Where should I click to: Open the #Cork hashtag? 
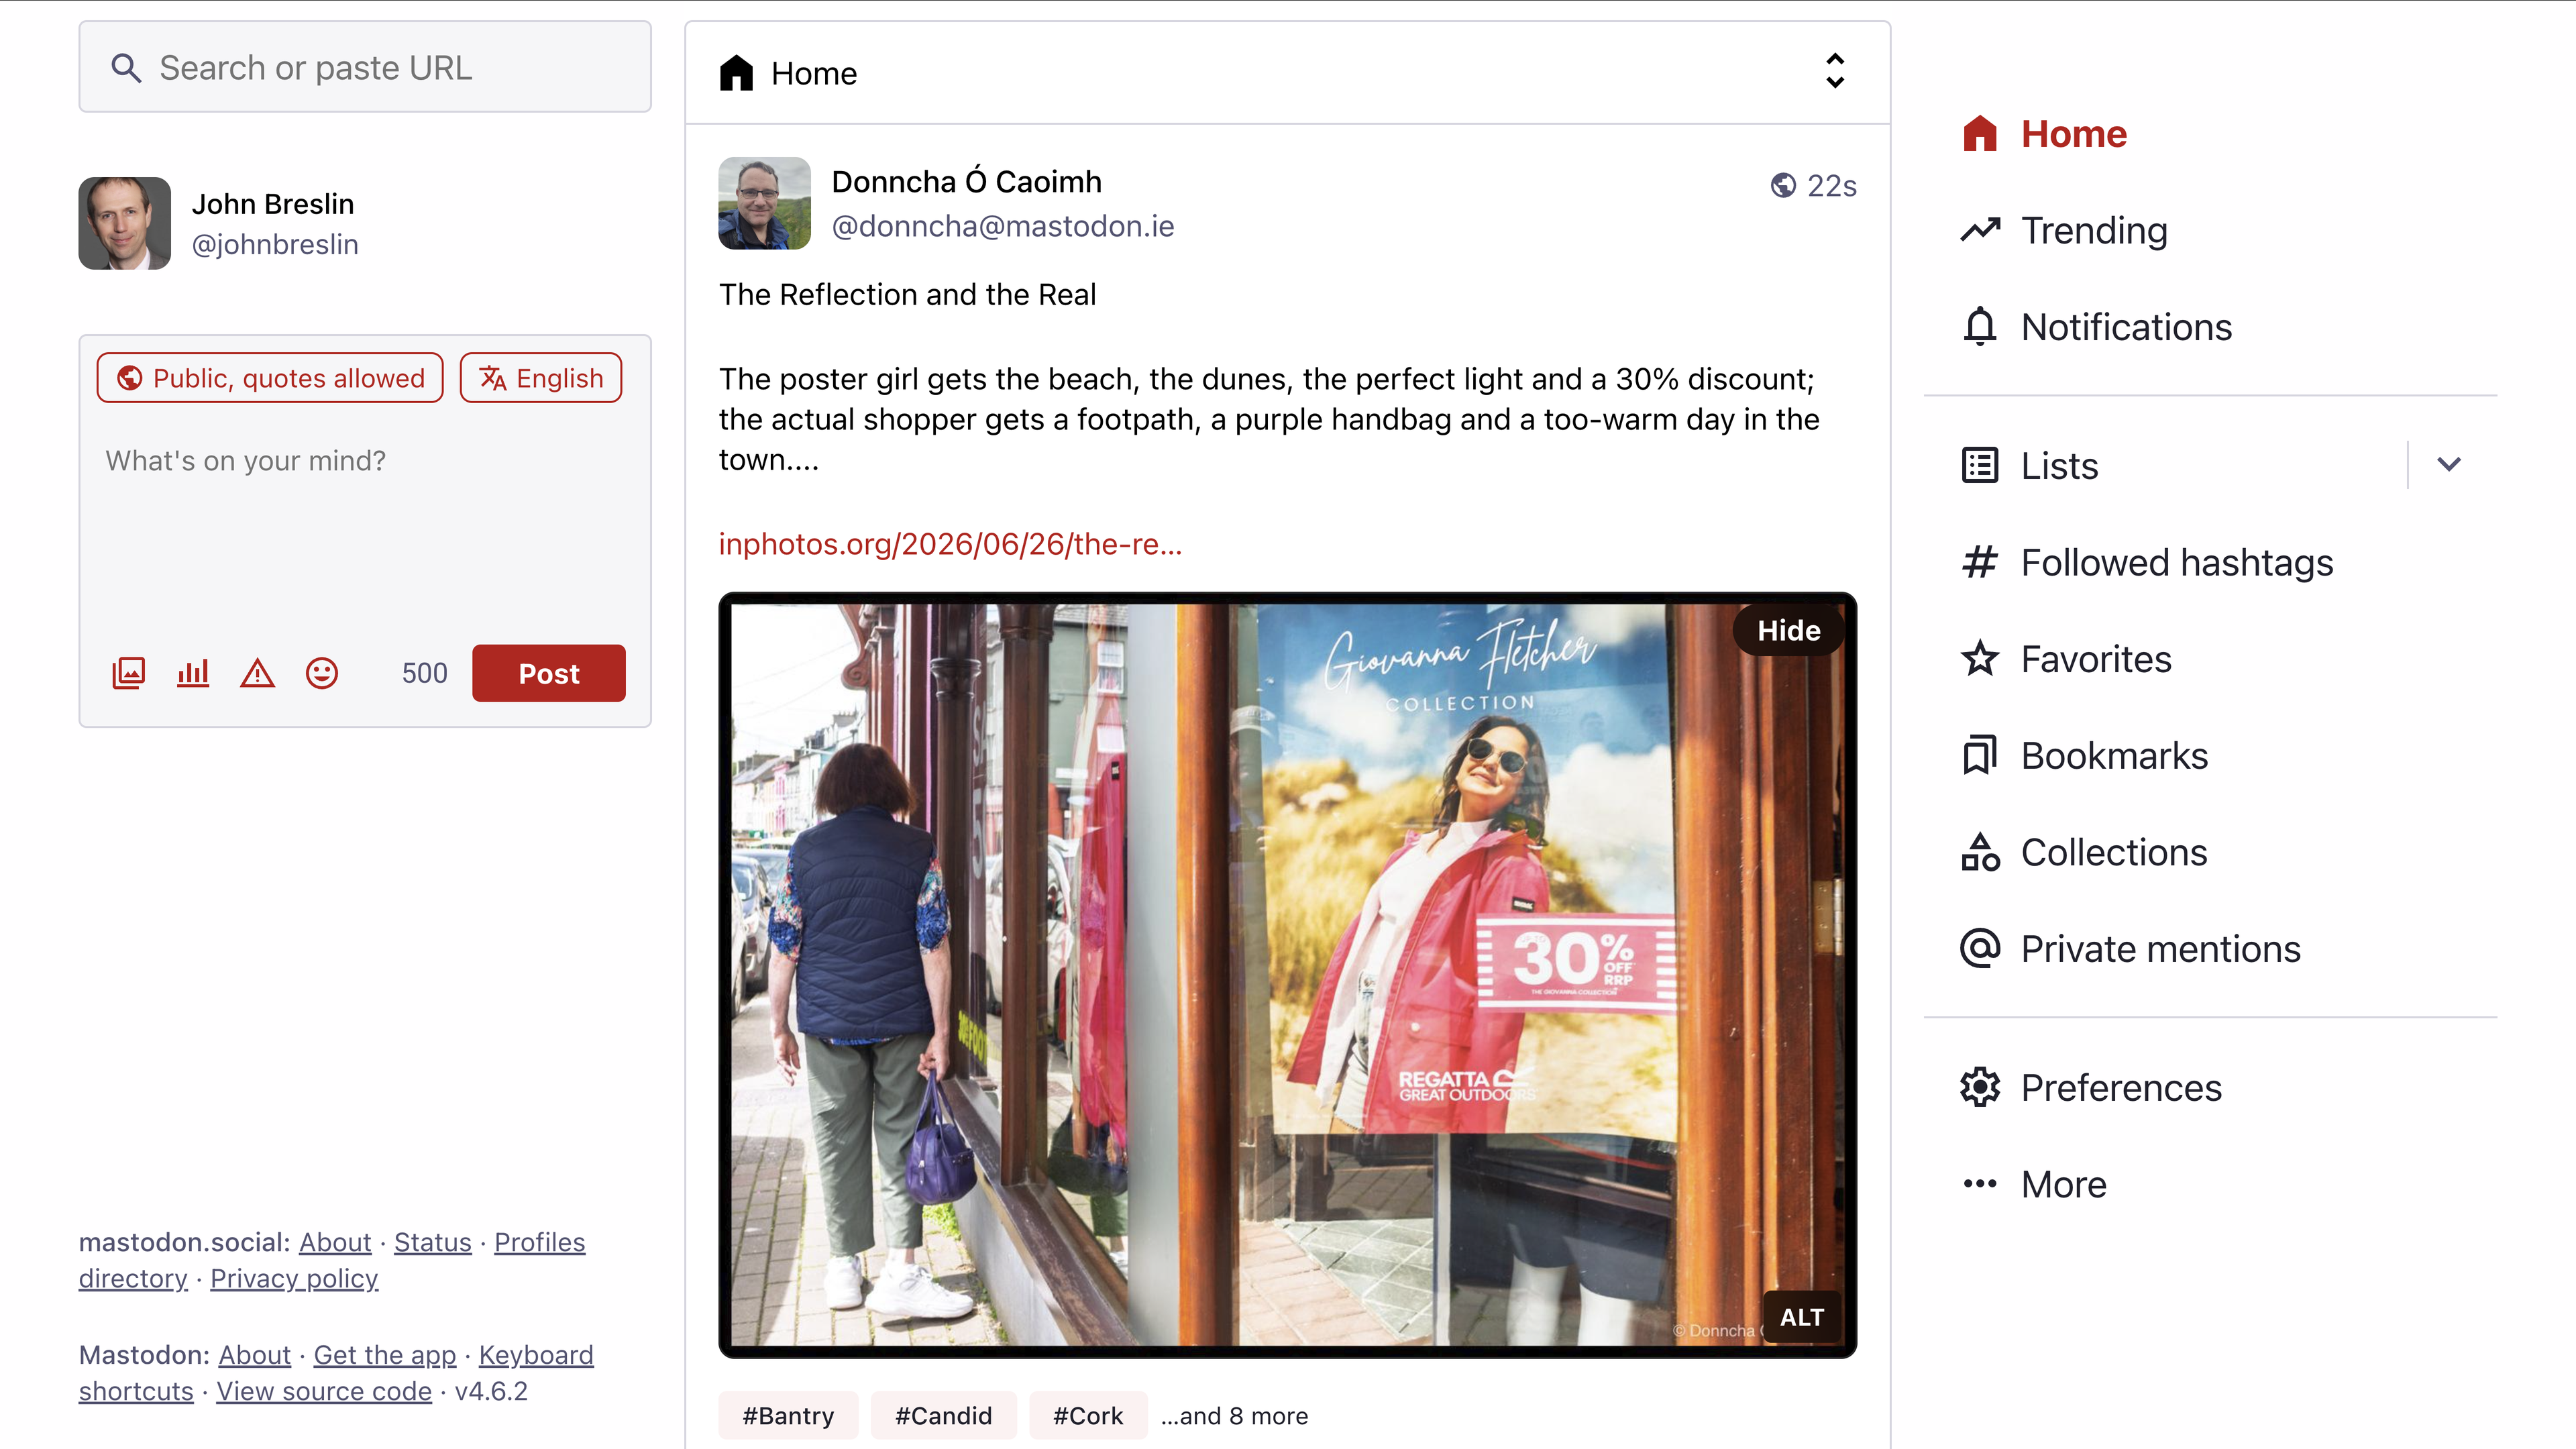pos(1088,1416)
